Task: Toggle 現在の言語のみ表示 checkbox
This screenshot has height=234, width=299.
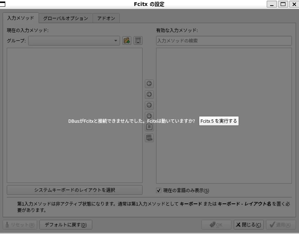Action: click(x=159, y=191)
